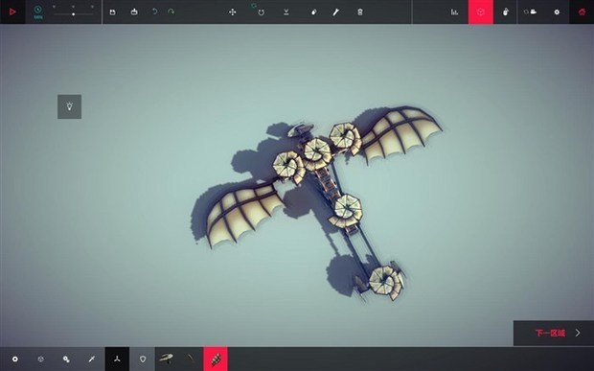Image resolution: width=594 pixels, height=371 pixels.
Task: Save the machine with the save icon
Action: click(x=112, y=12)
